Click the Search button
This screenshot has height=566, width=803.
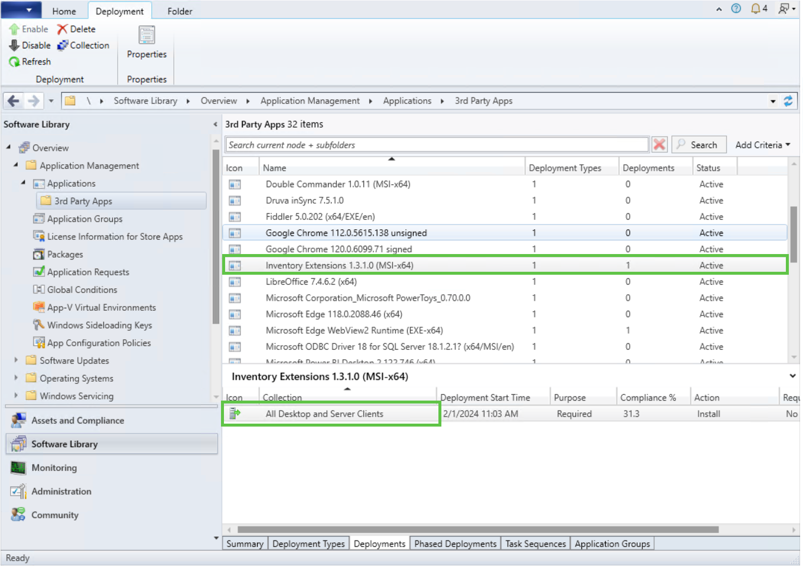click(x=697, y=145)
